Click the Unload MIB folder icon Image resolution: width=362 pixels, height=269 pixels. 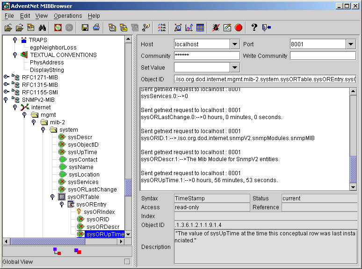(x=20, y=28)
